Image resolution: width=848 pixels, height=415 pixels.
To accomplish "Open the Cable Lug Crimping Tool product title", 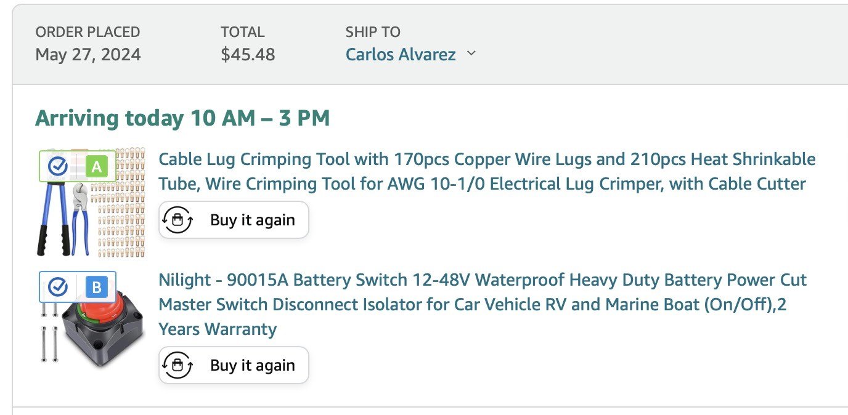I will coord(487,171).
